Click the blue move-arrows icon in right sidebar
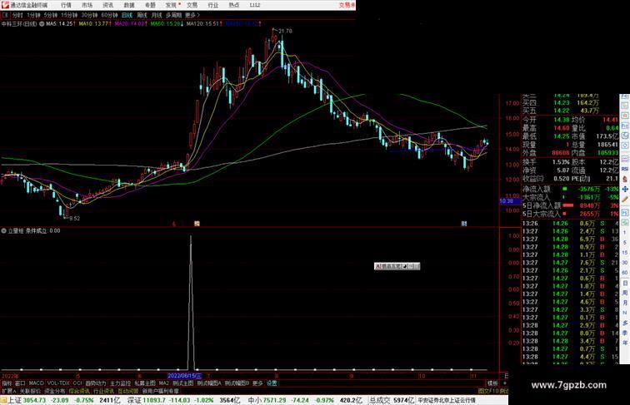The height and width of the screenshot is (405, 630). [x=625, y=189]
